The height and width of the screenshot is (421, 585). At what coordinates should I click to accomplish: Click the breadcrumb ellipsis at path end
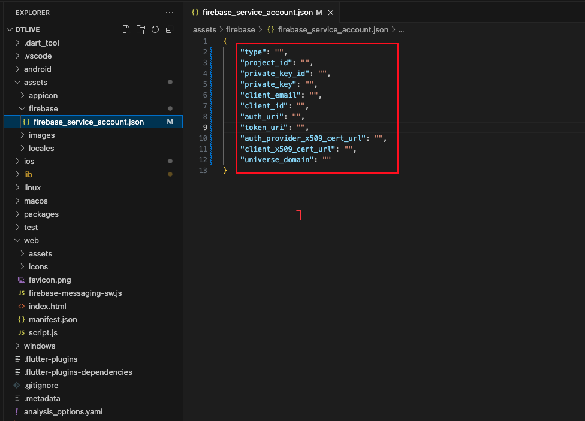[x=401, y=30]
